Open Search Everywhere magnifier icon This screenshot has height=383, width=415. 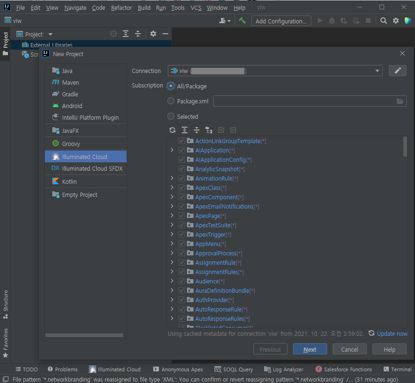(x=384, y=21)
